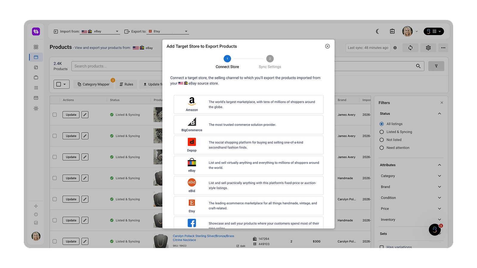This screenshot has height=268, width=477.
Task: Toggle dark mode moon icon
Action: (x=378, y=31)
